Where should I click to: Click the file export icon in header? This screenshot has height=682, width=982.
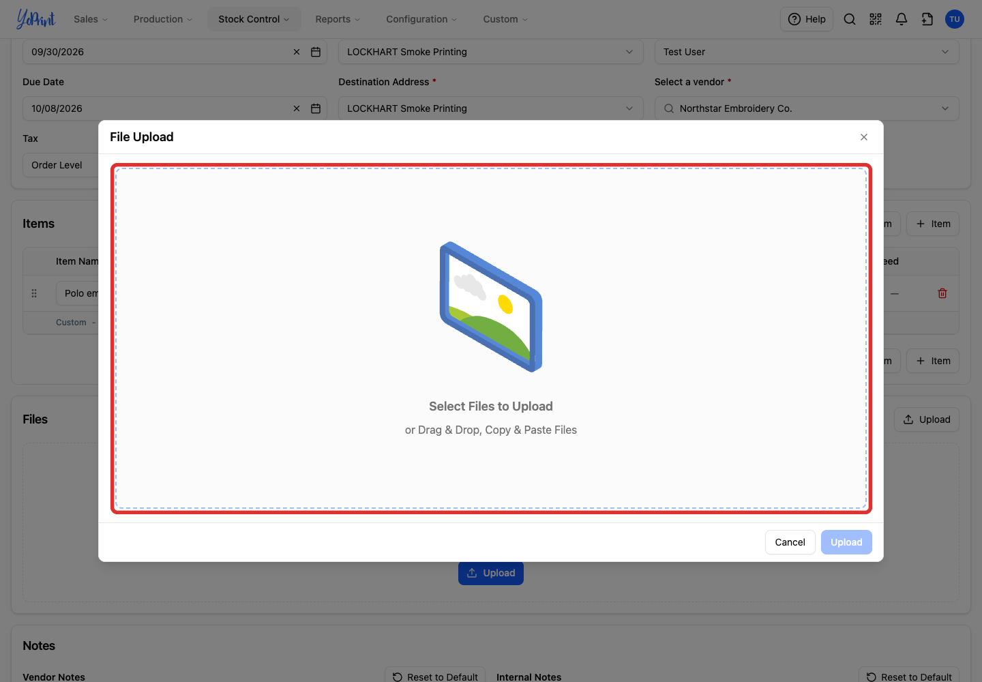[927, 19]
